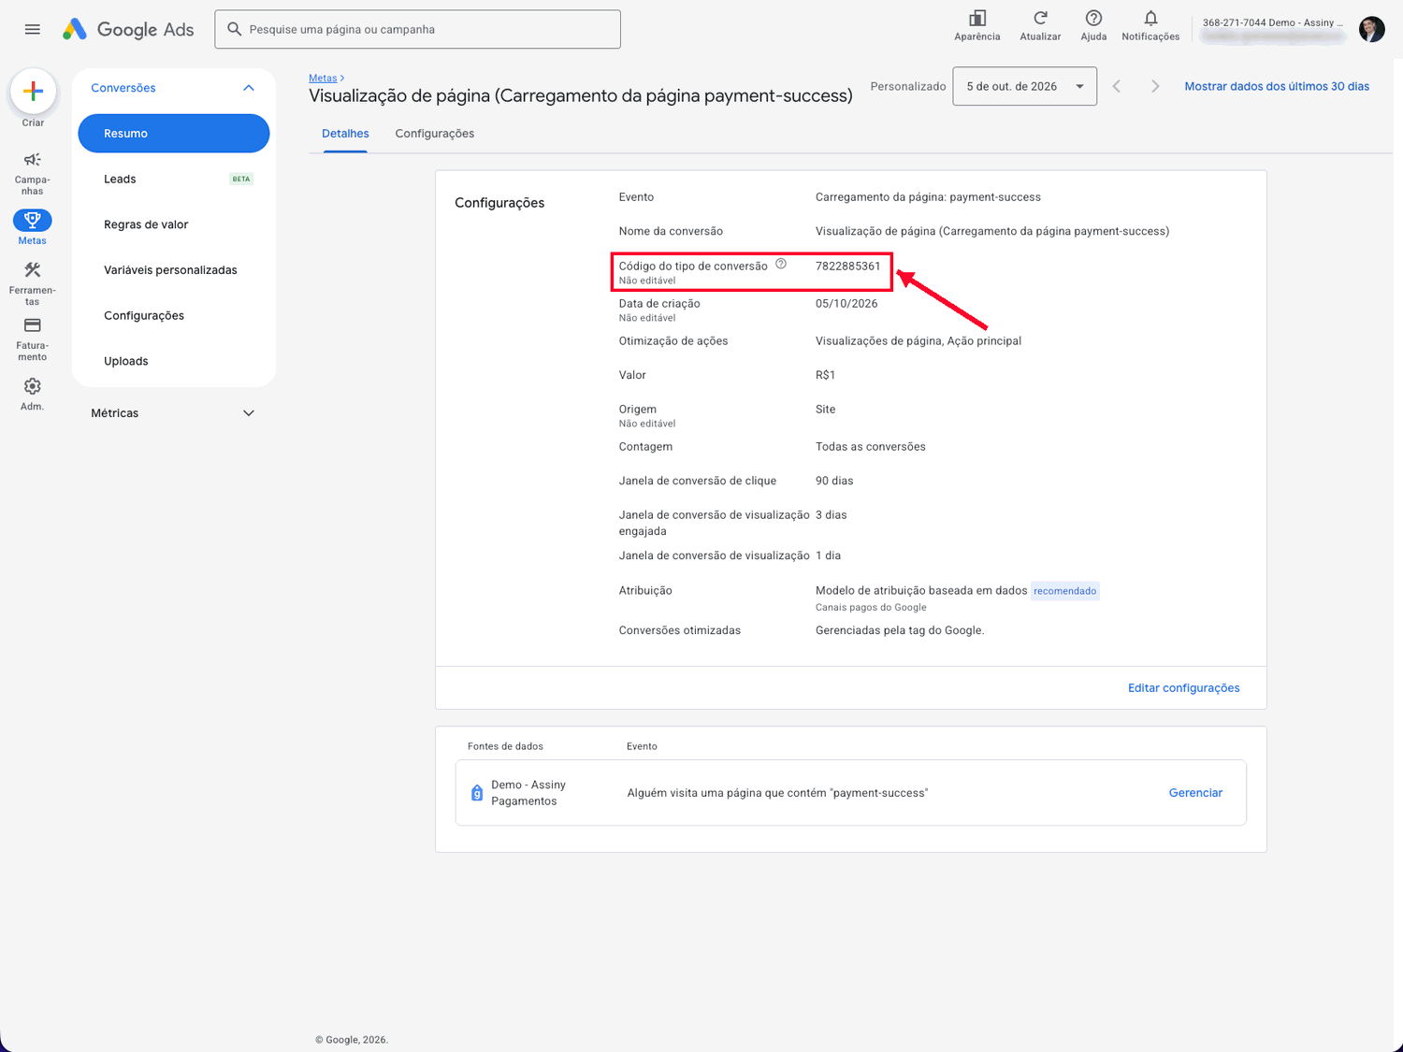
Task: Open the date dropdown 5 de out. de 2026
Action: tap(1024, 86)
